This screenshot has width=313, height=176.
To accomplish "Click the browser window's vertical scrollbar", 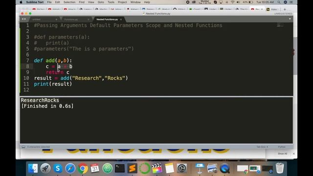I will tap(295, 56).
